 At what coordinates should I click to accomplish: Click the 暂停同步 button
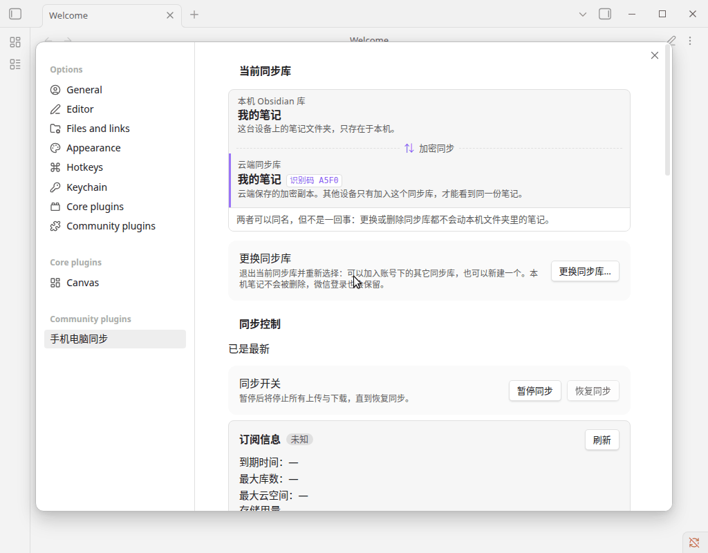click(x=534, y=391)
